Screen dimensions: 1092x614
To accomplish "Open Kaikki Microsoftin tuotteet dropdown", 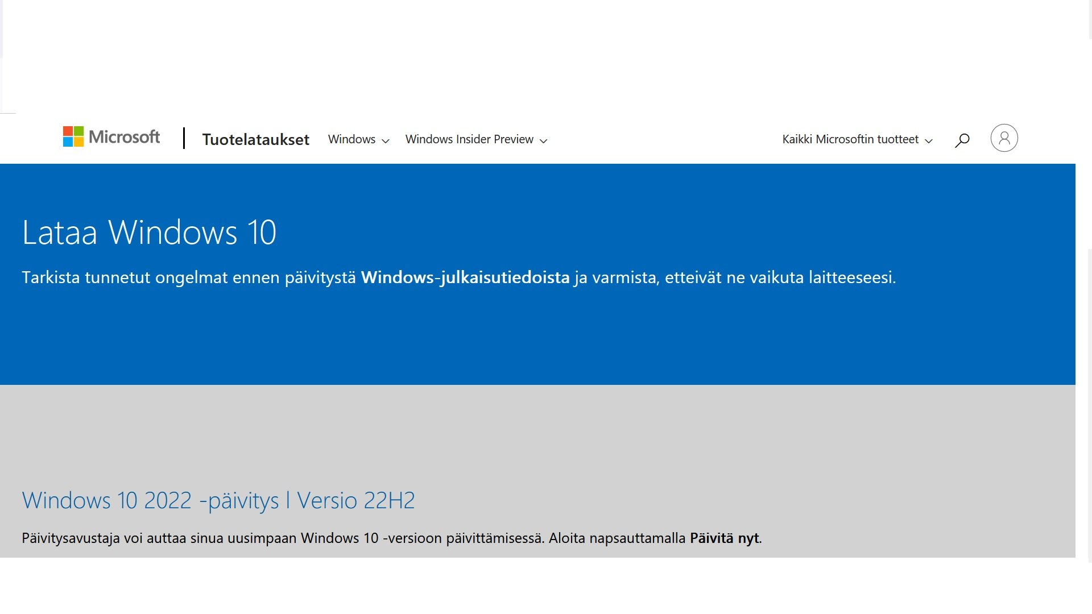I will pyautogui.click(x=850, y=139).
